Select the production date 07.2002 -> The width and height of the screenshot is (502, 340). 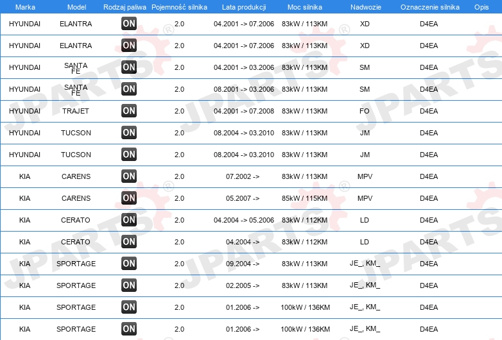coord(243,176)
